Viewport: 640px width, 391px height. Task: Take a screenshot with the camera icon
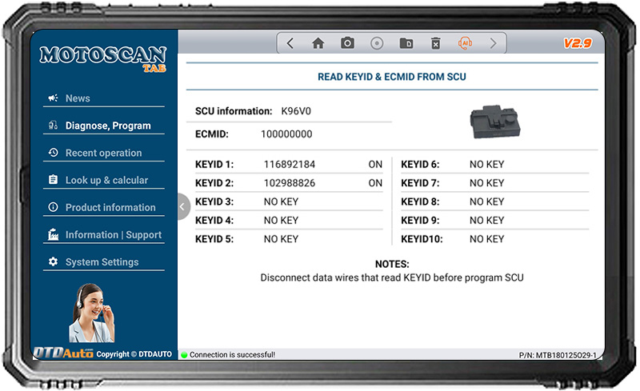[347, 42]
